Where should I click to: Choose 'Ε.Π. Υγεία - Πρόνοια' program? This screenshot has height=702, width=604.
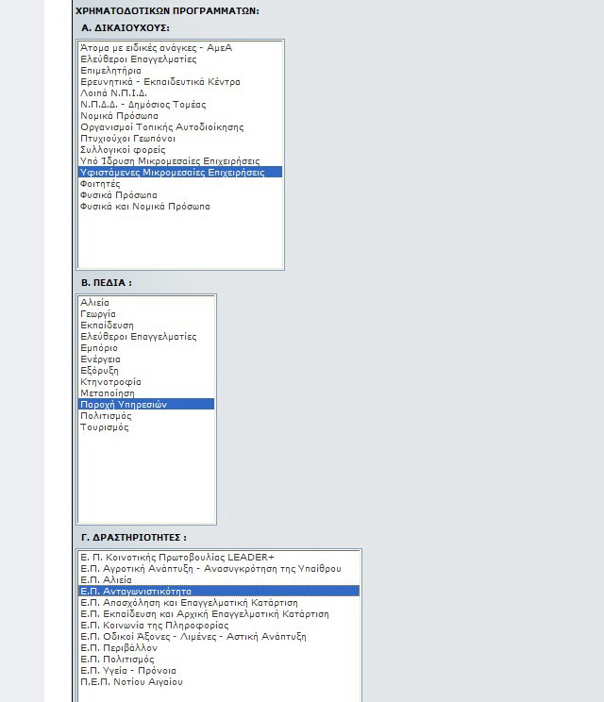tap(219, 671)
